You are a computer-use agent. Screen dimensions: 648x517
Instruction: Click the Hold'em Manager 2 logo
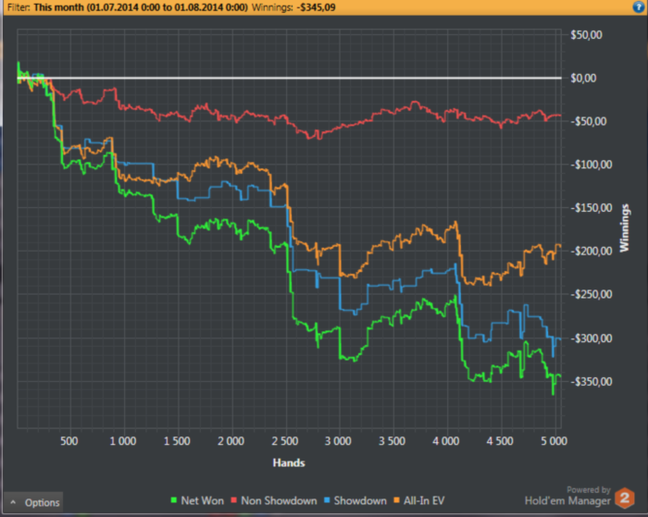tap(625, 498)
